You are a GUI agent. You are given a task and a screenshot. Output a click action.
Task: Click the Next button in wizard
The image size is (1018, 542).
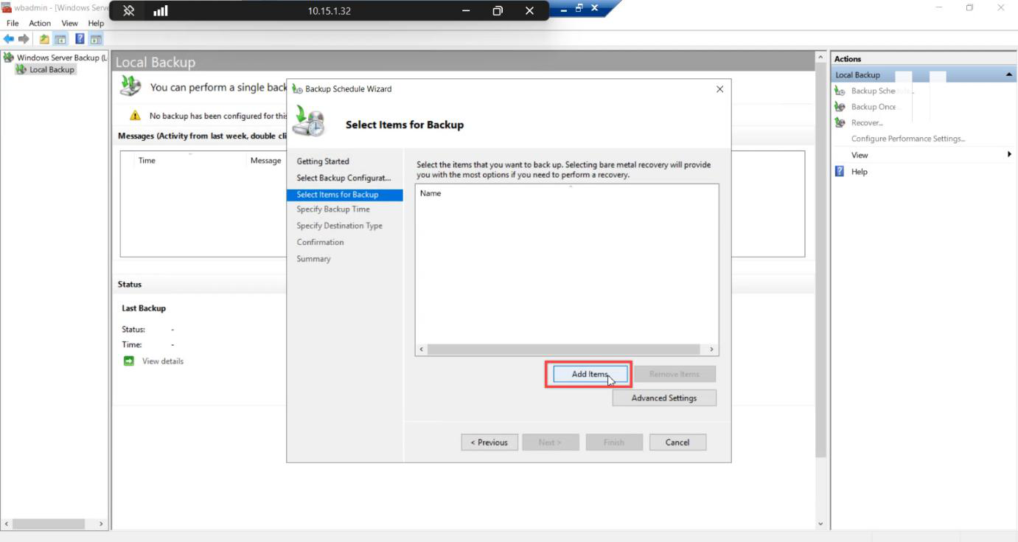[x=550, y=442]
